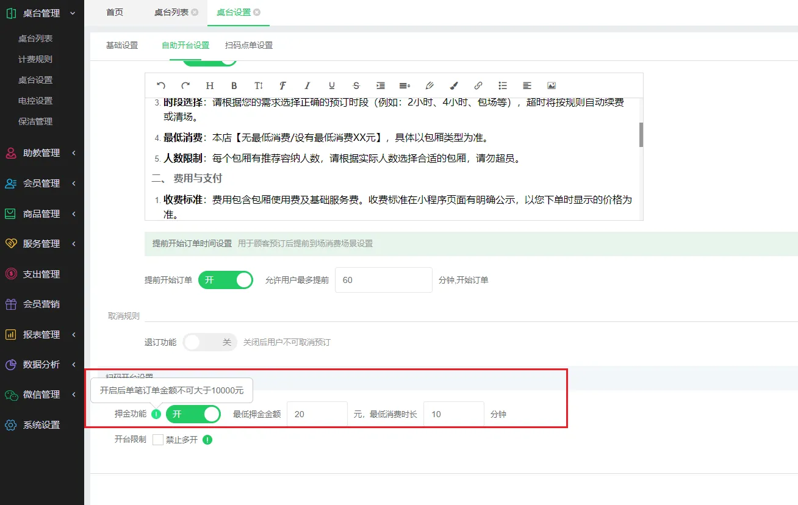Viewport: 798px width, 505px height.
Task: Disable the 押金功能 switch
Action: tap(193, 414)
